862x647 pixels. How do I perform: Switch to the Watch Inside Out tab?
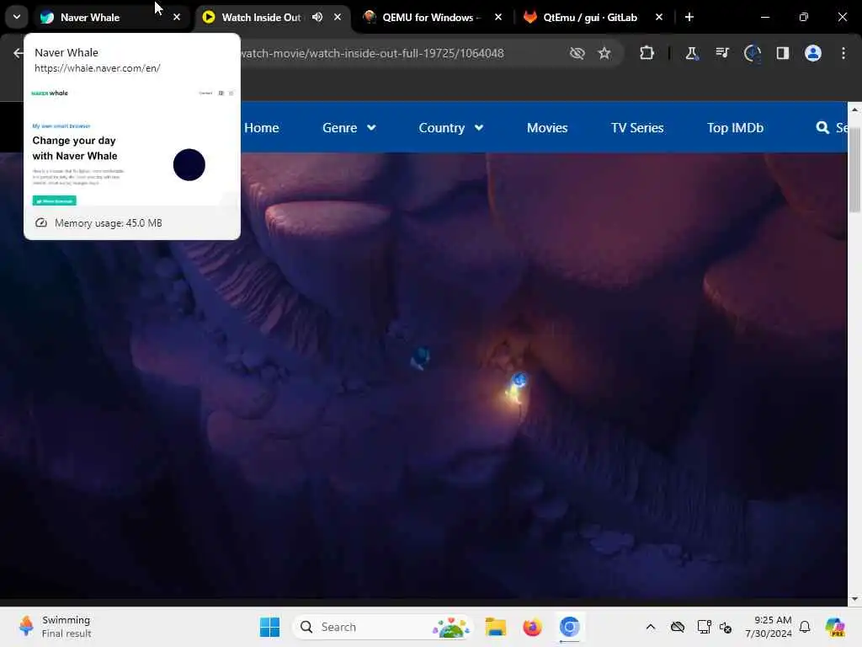point(261,17)
